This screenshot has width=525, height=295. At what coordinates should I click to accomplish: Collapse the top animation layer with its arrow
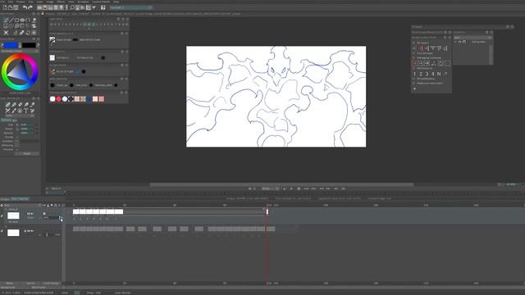tap(6, 210)
